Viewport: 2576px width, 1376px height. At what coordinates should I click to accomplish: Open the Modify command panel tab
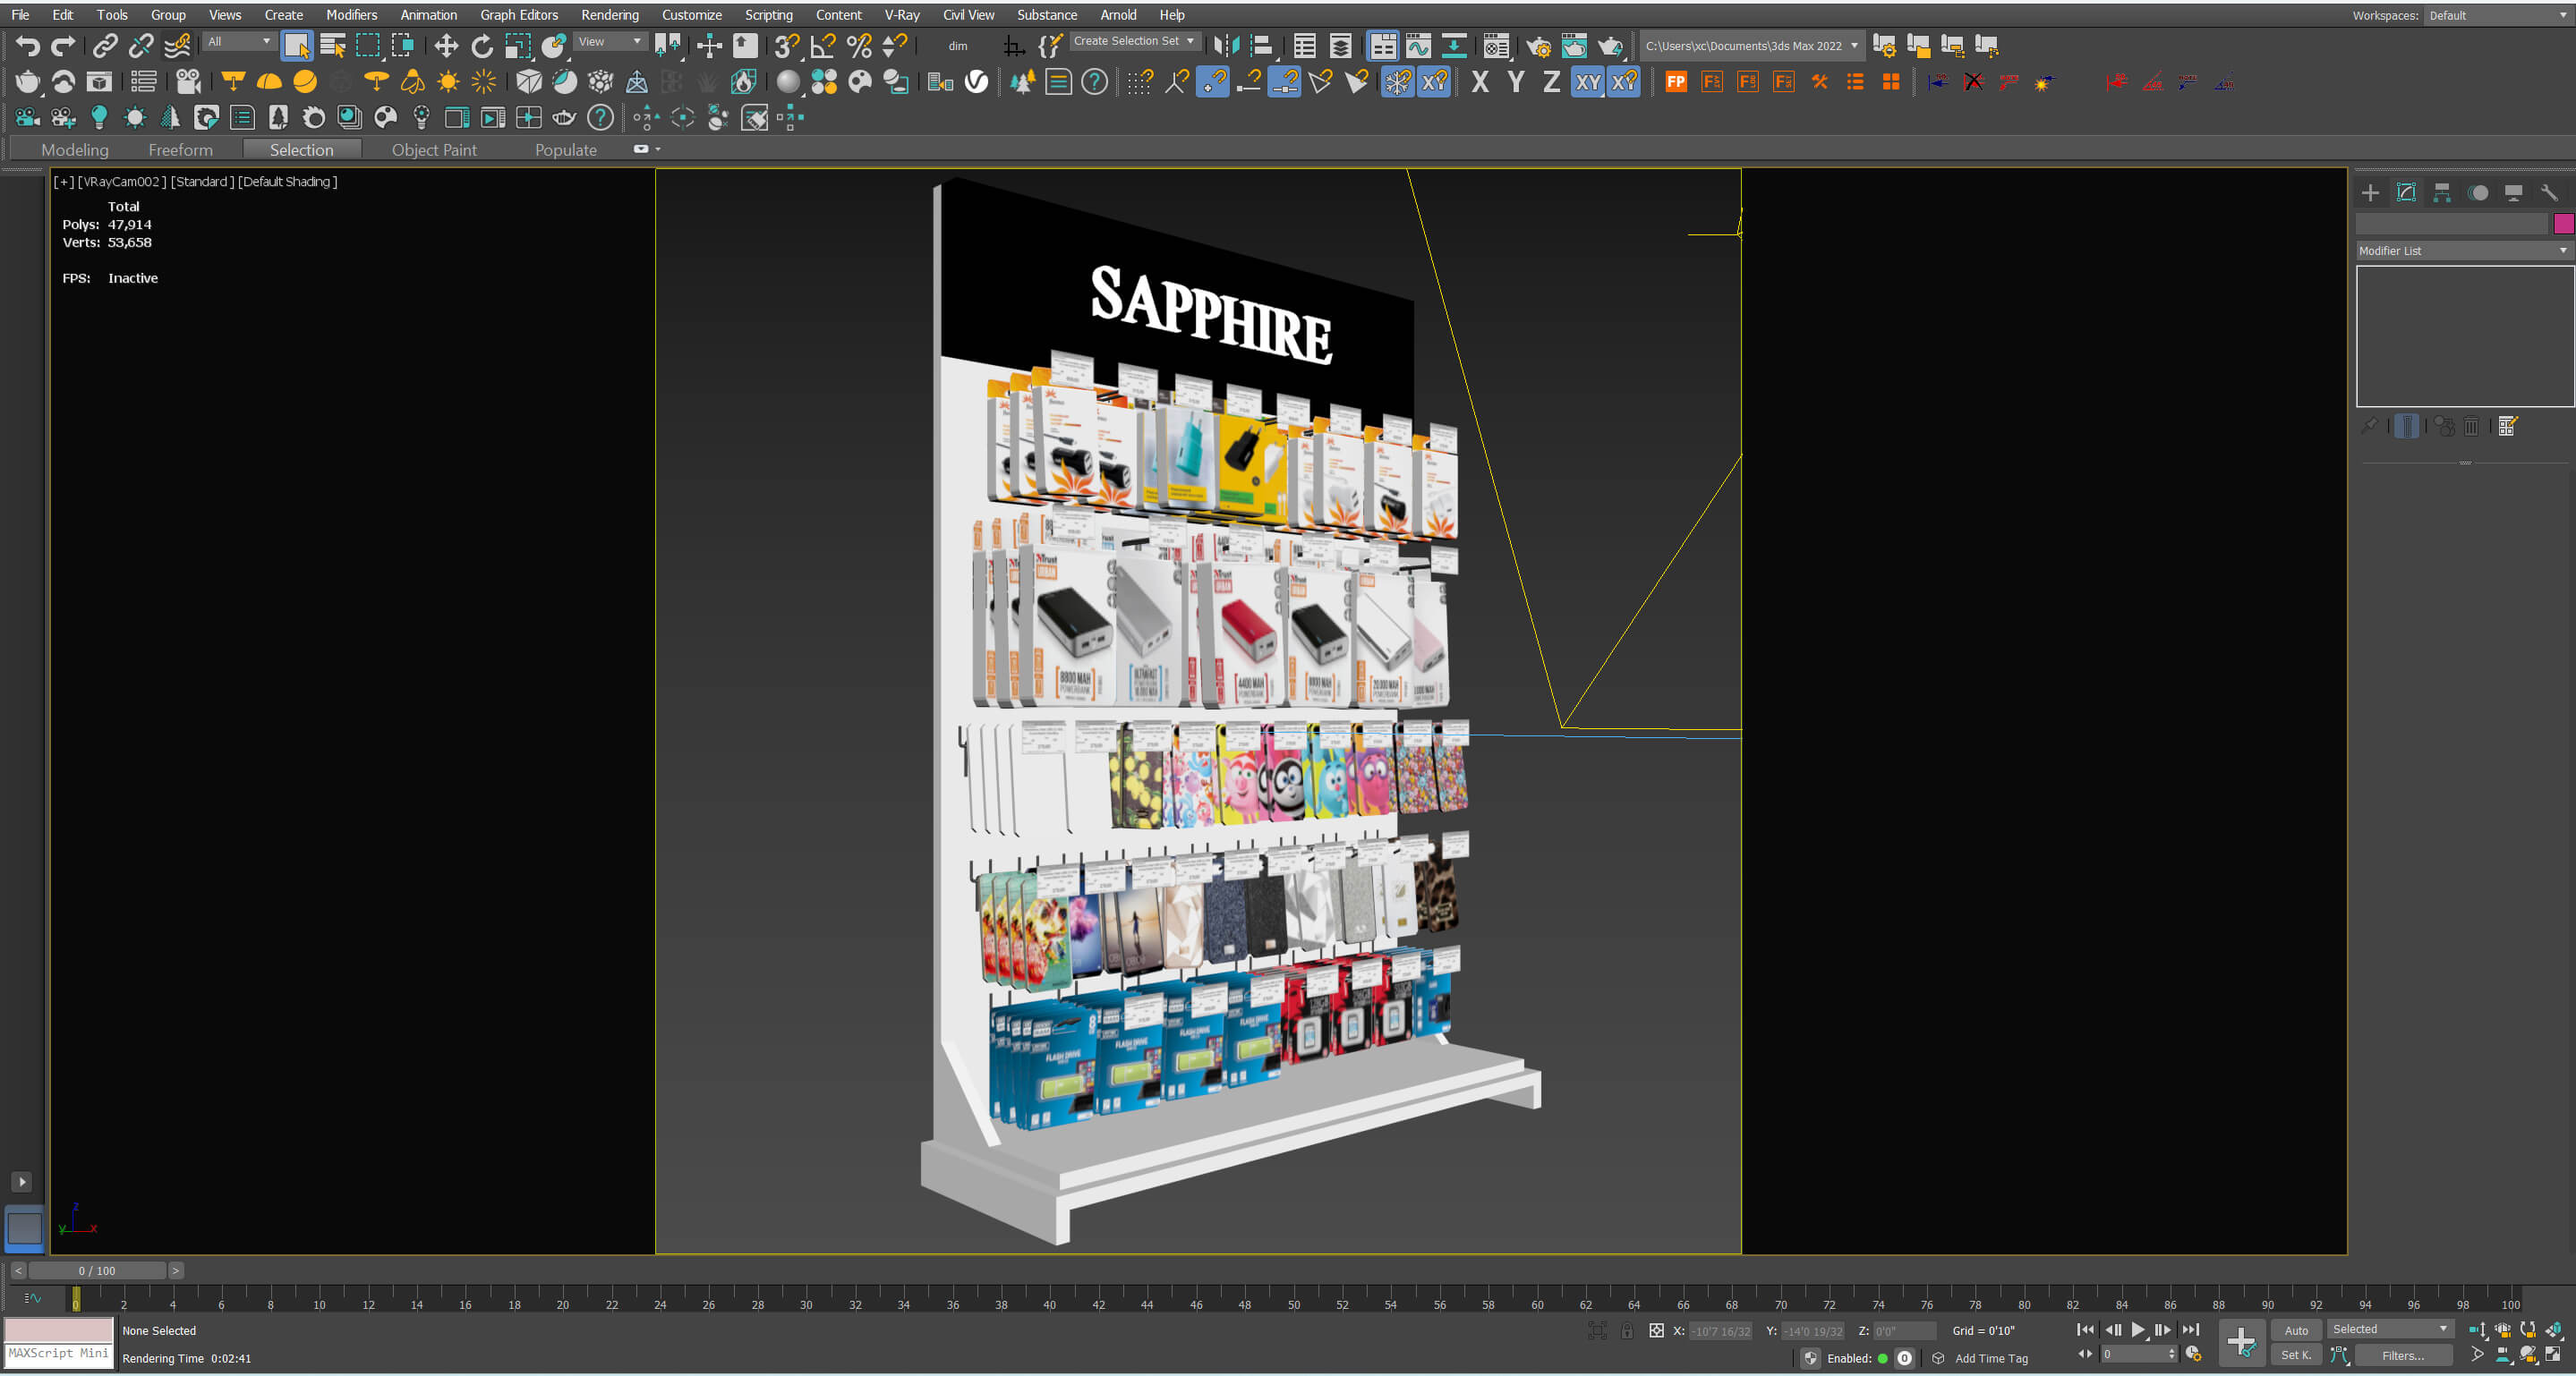[x=2406, y=193]
